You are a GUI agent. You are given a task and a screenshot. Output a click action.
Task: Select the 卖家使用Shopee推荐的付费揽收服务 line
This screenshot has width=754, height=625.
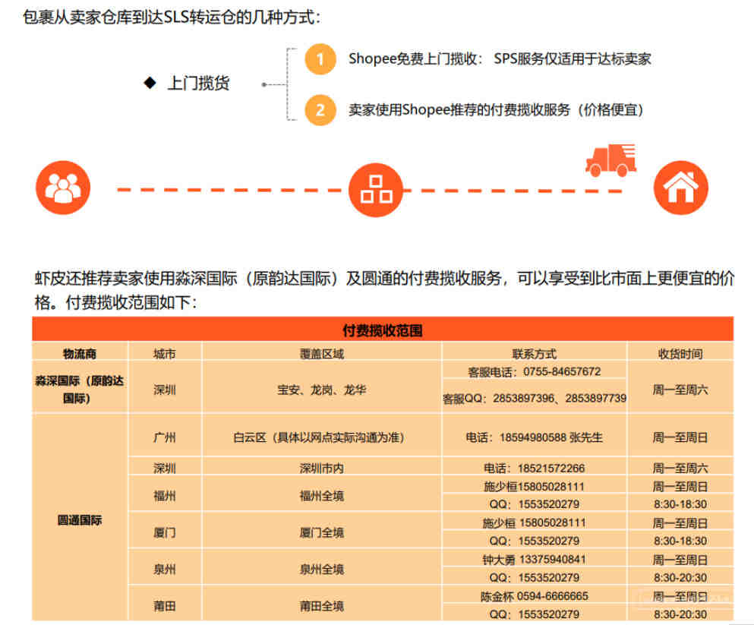[x=496, y=109]
